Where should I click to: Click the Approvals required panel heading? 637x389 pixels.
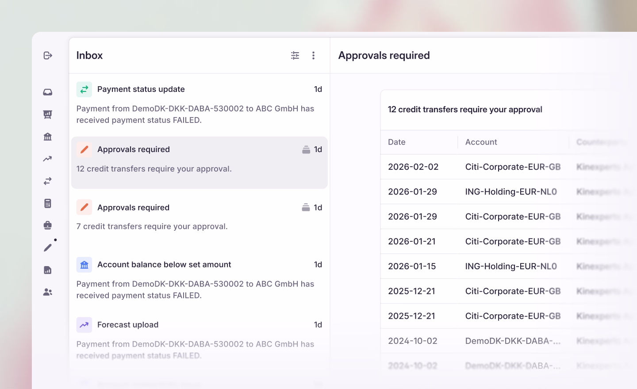tap(384, 55)
